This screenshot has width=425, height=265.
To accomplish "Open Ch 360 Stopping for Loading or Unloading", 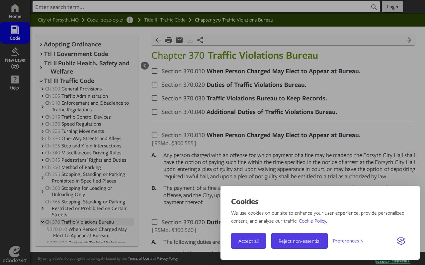I will click(82, 191).
